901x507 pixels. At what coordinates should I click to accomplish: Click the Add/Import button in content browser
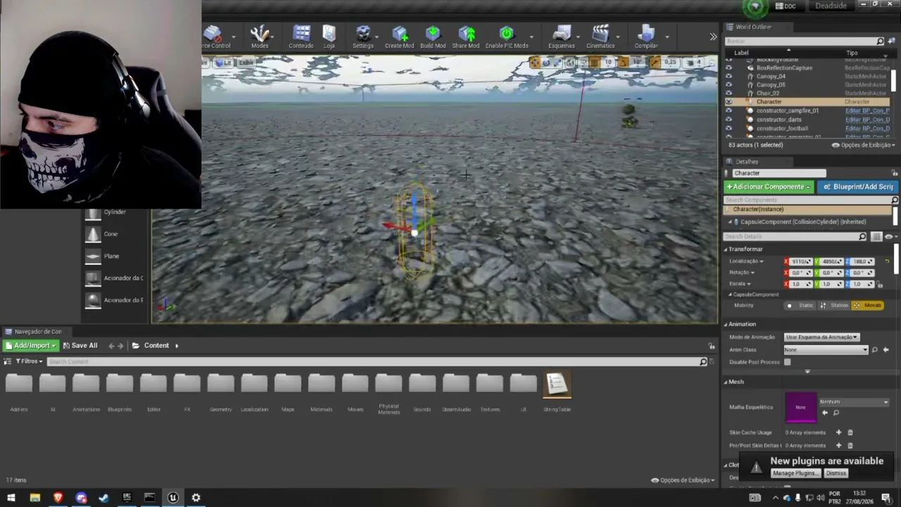[x=31, y=346]
